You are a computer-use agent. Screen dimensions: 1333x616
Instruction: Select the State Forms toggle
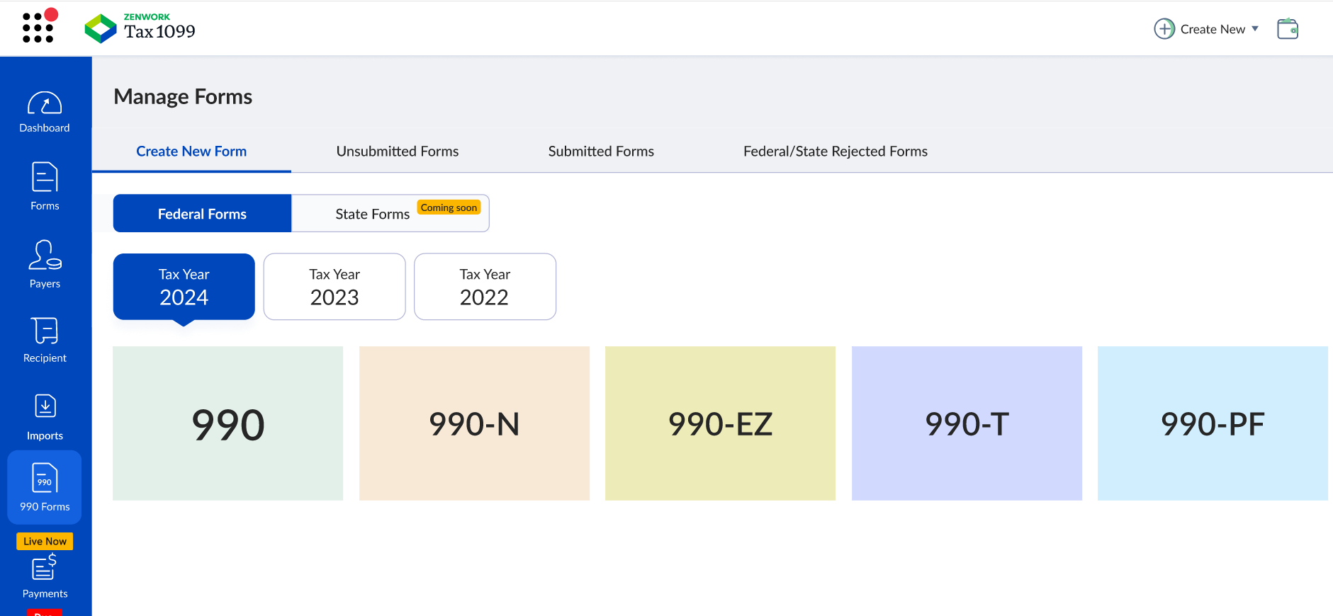click(x=373, y=214)
